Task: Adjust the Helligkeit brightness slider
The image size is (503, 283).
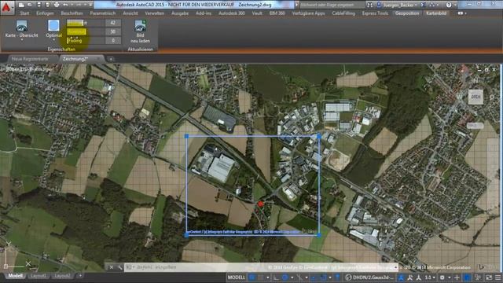Action: tap(86, 23)
